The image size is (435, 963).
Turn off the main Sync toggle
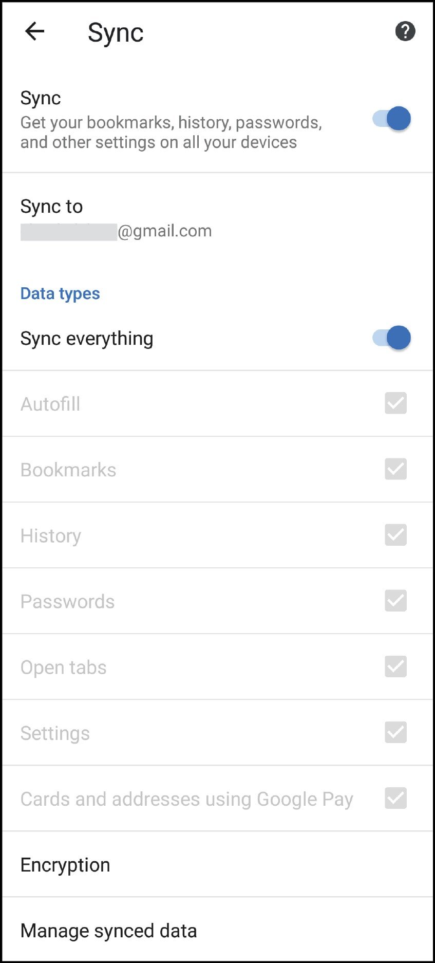click(392, 119)
